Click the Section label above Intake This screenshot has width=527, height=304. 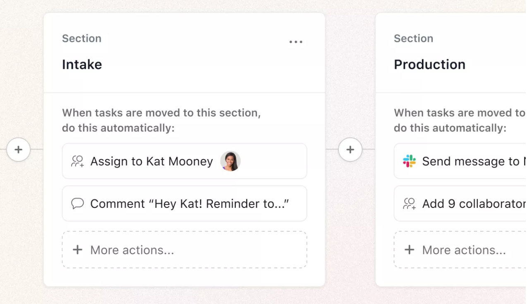click(x=81, y=38)
